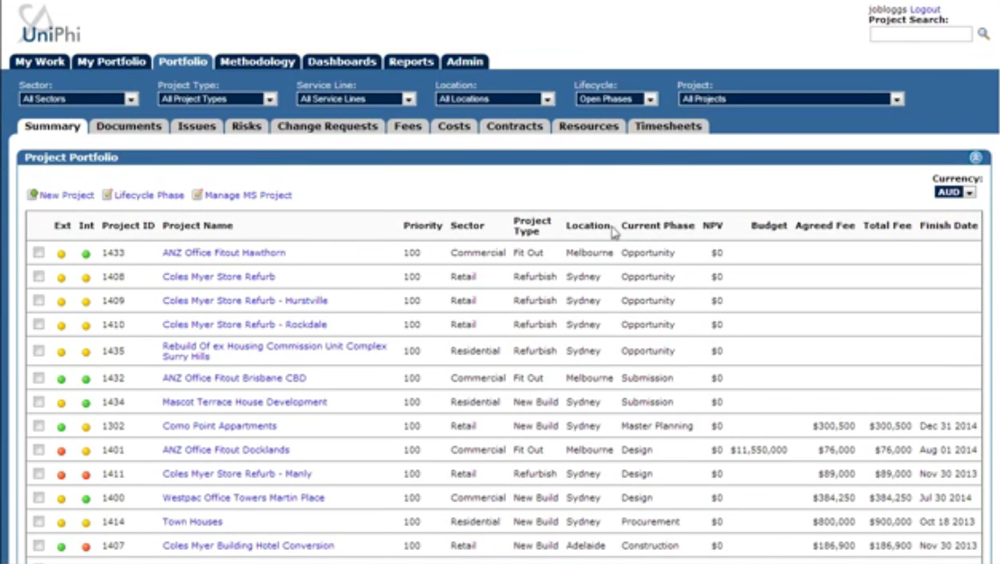Click green Int status dot for project 1433
The width and height of the screenshot is (1000, 564).
tap(86, 254)
